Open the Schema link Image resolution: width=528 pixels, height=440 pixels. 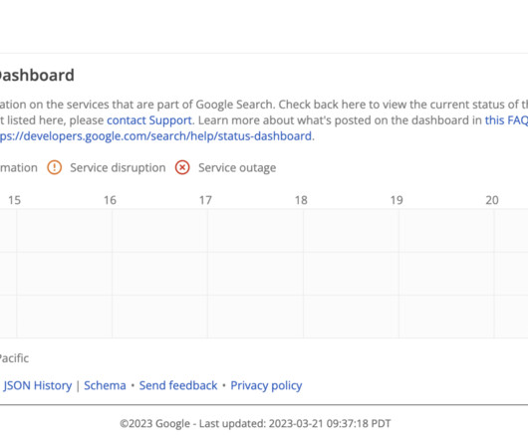coord(105,385)
